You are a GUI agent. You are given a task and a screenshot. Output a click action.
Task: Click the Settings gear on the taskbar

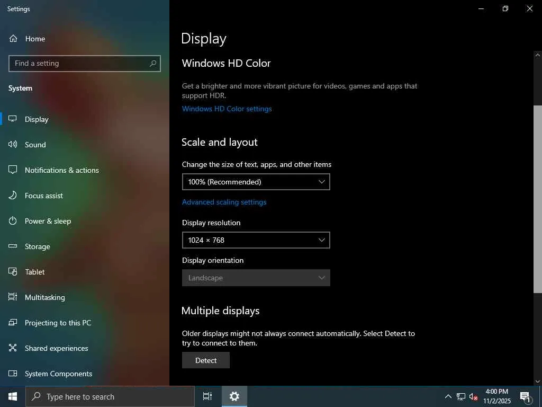coord(234,396)
